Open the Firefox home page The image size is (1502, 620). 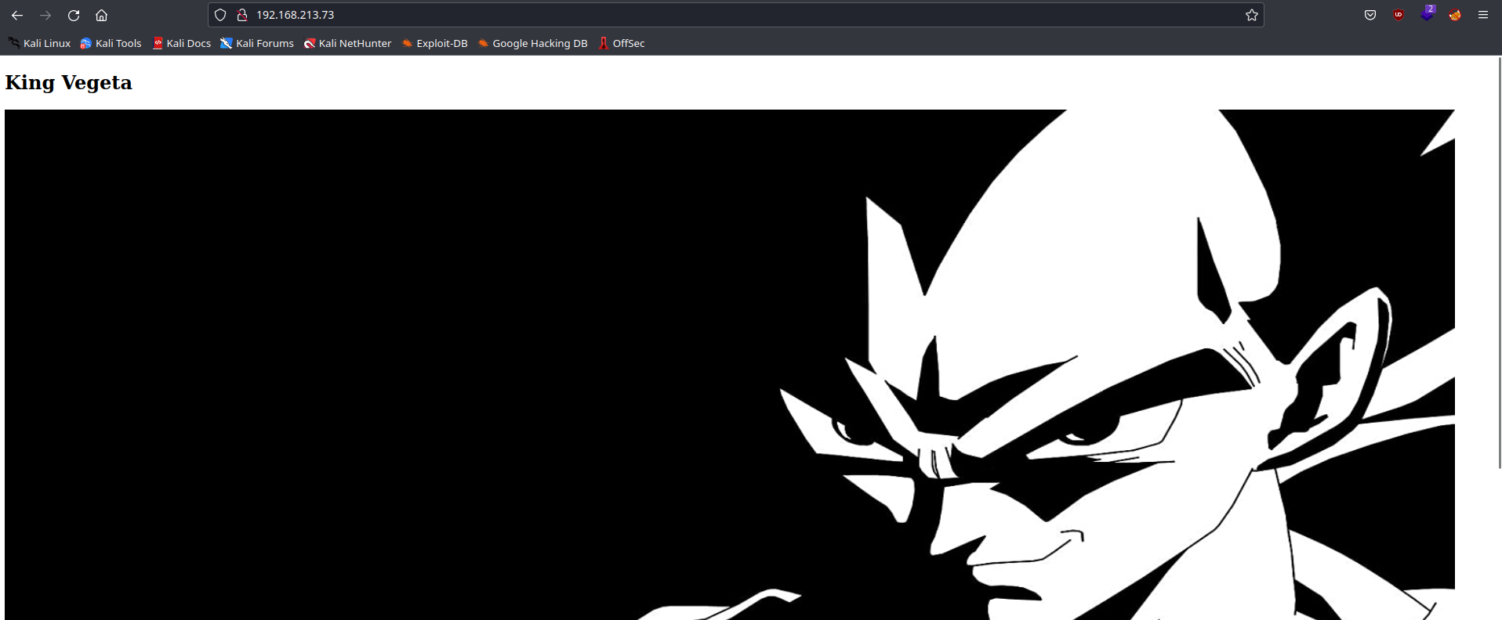pos(101,15)
